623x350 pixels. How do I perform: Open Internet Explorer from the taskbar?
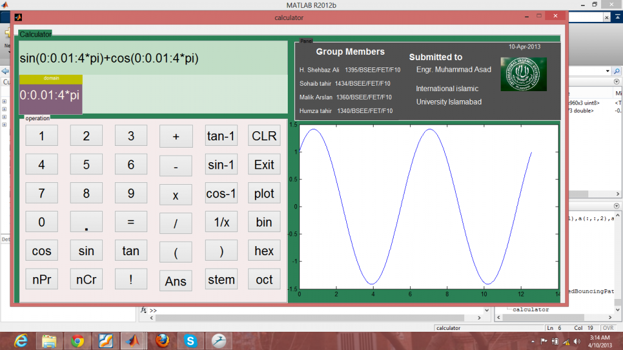tap(21, 341)
